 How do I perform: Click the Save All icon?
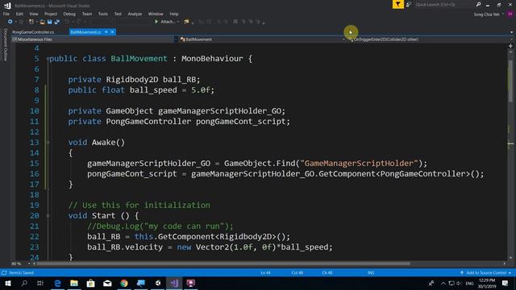point(57,22)
